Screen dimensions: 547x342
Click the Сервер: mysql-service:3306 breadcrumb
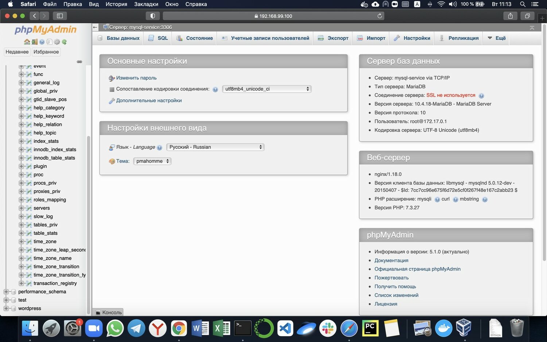click(140, 27)
